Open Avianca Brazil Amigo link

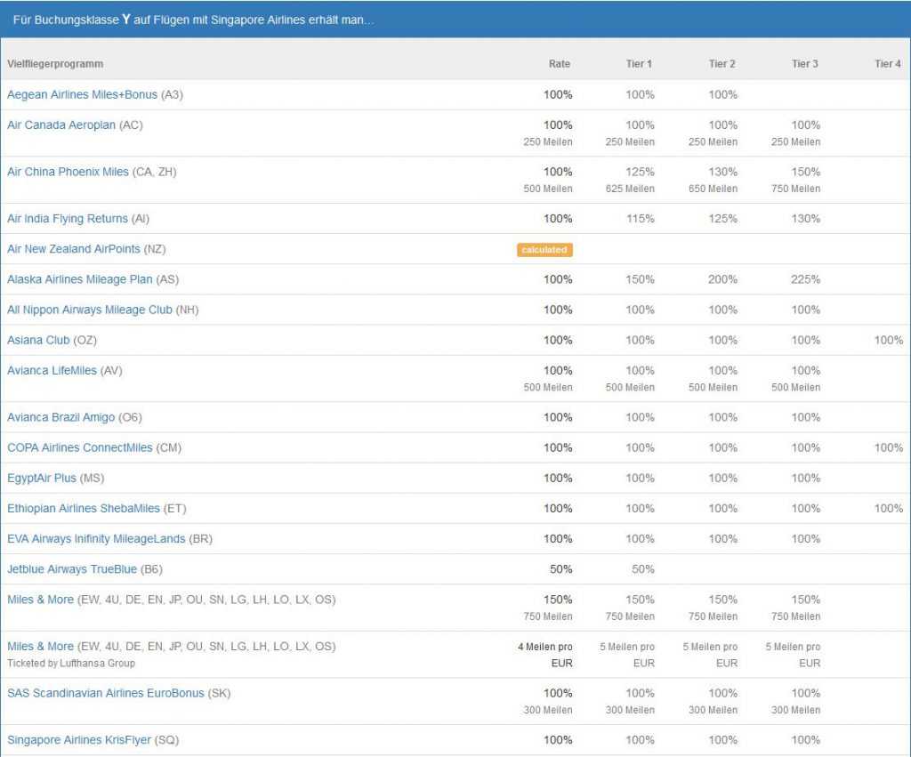pyautogui.click(x=61, y=417)
